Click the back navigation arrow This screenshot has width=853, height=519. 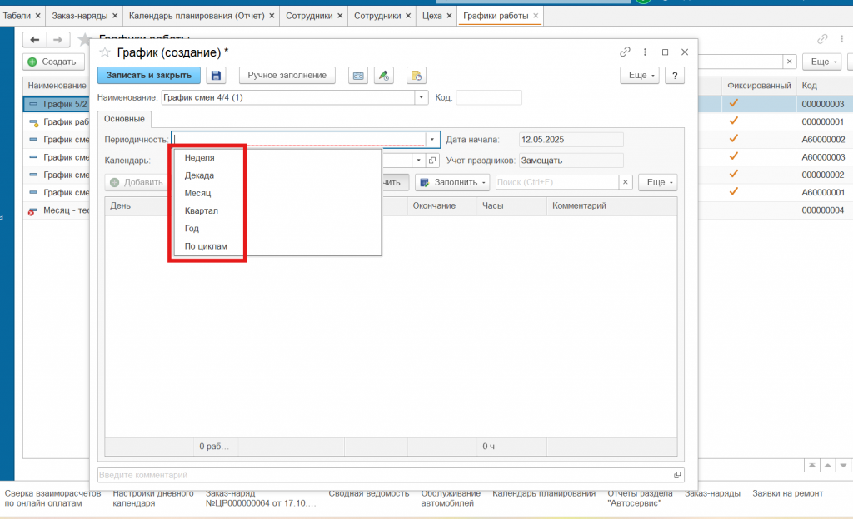click(x=35, y=39)
